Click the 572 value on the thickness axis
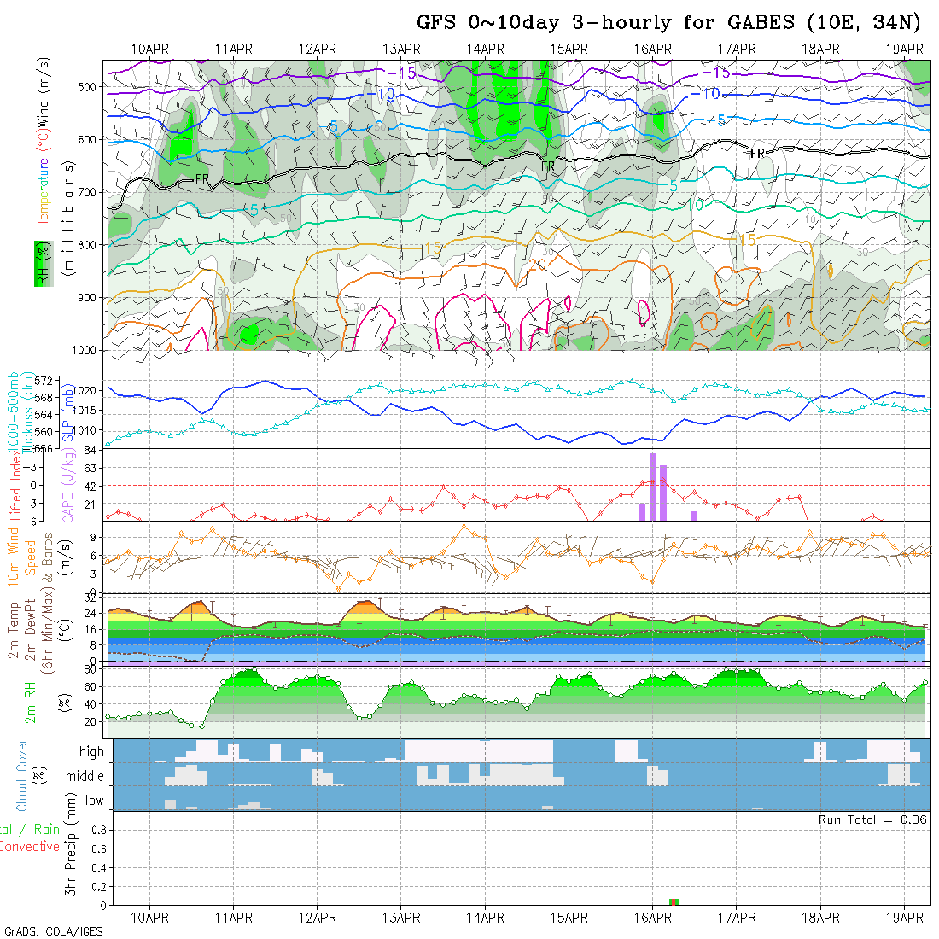The image size is (939, 939). [44, 381]
